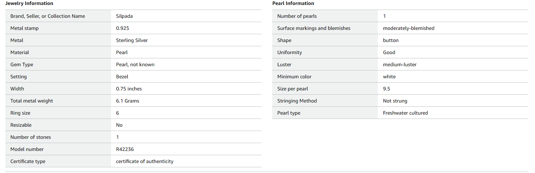Select model number R42236

point(125,149)
